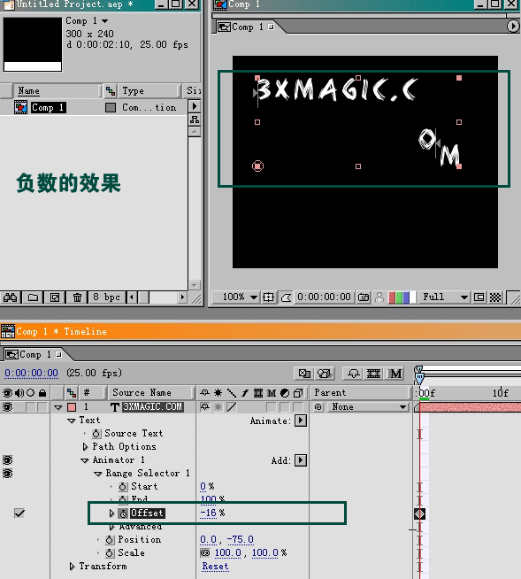
Task: Toggle stopwatch for Source Text
Action: (x=96, y=434)
